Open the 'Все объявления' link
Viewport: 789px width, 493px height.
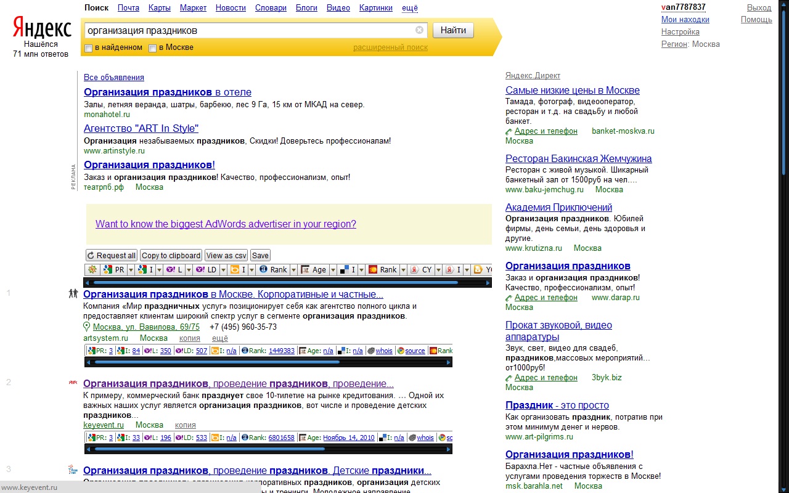pos(114,78)
